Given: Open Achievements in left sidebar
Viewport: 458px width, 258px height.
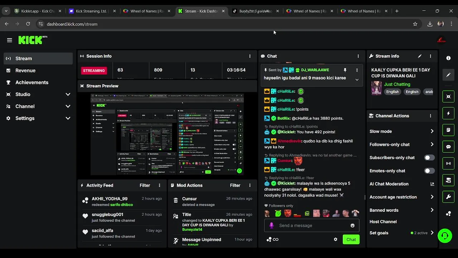Looking at the screenshot, I should click(38, 82).
